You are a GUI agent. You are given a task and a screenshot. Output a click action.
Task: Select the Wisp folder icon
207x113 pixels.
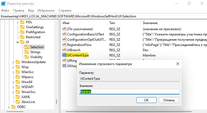click(18, 67)
